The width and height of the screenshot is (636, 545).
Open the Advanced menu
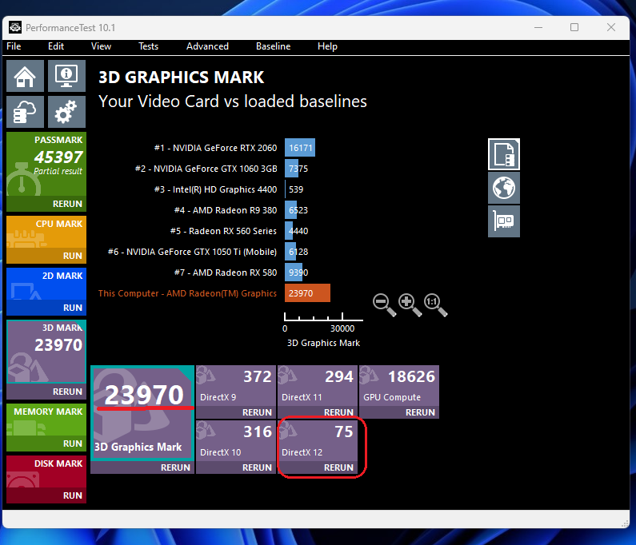pos(207,46)
